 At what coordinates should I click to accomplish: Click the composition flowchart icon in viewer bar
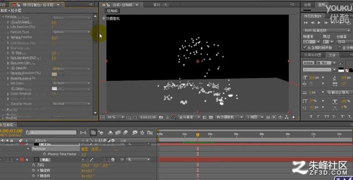286,117
